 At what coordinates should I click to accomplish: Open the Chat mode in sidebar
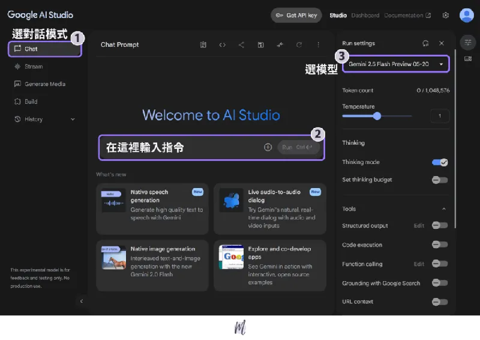pos(44,49)
